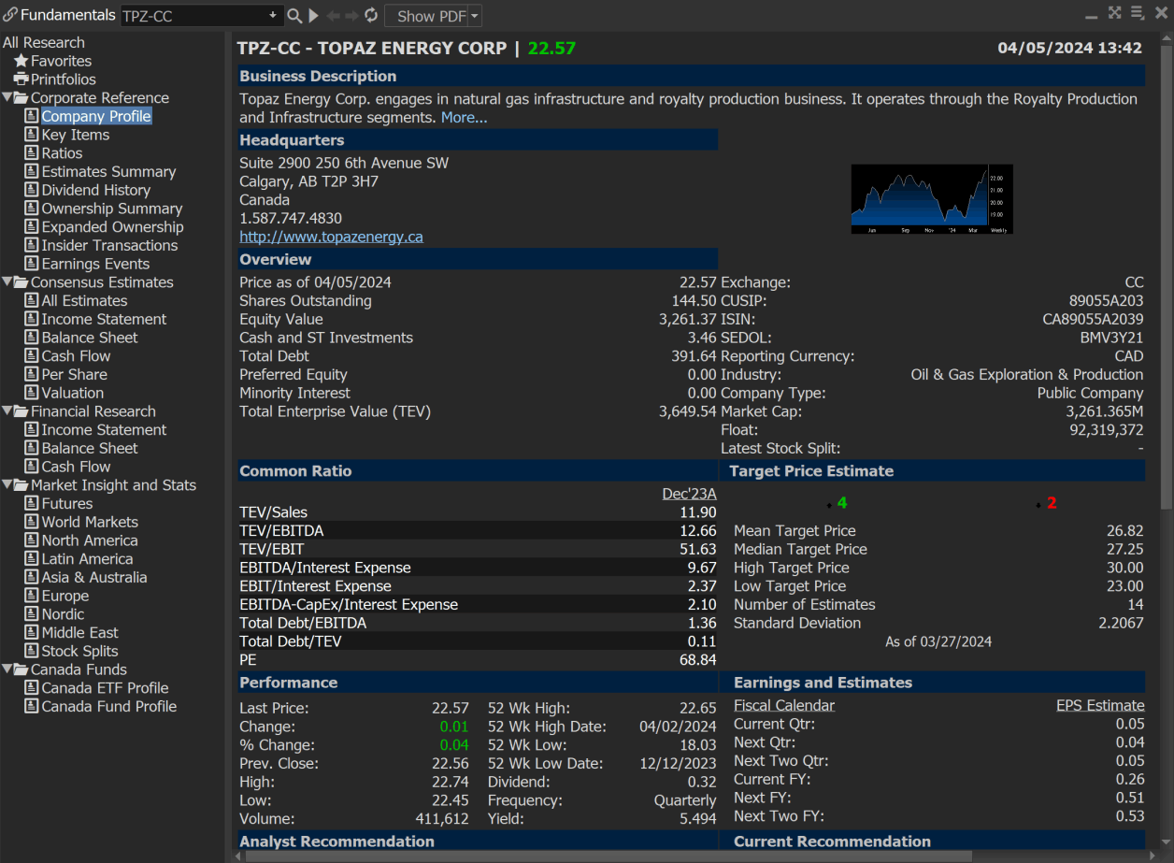Click the document icon beside Dividend History
Image resolution: width=1174 pixels, height=863 pixels.
(32, 190)
